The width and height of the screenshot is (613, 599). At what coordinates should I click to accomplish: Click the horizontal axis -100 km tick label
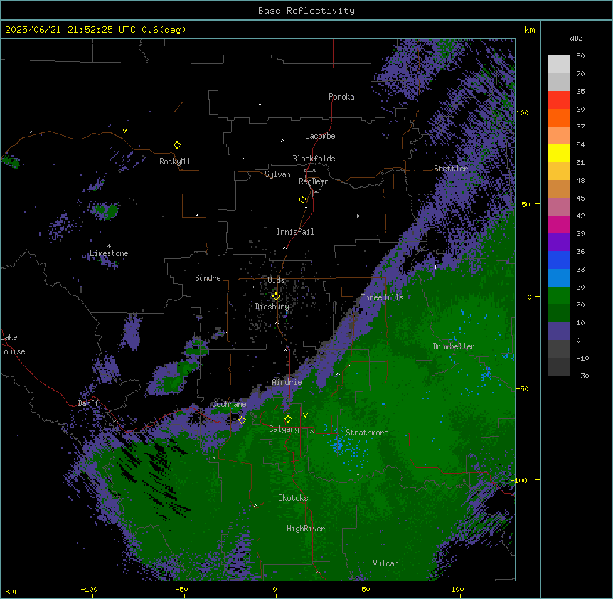point(89,590)
